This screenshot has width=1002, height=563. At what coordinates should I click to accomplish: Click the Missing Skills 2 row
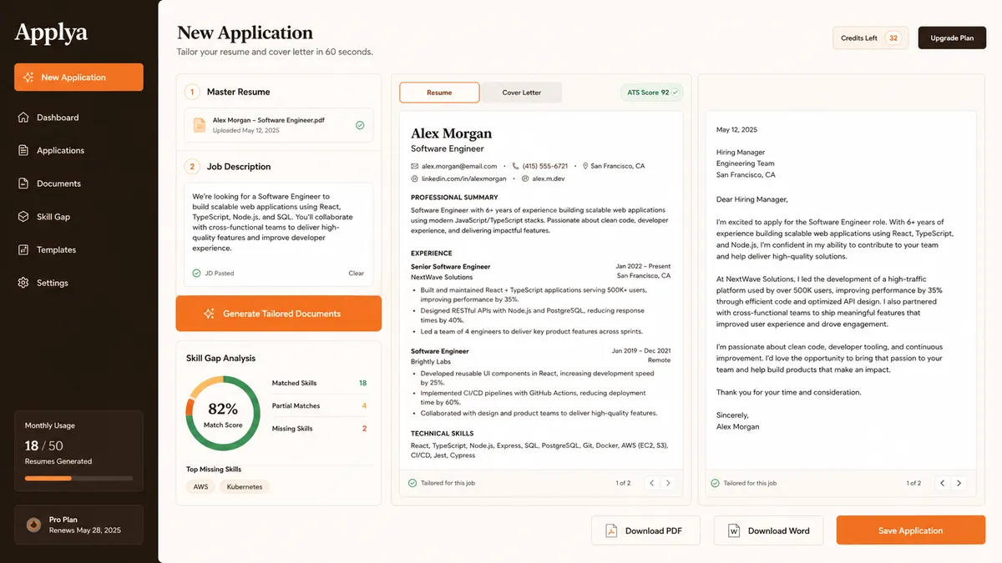coord(319,429)
